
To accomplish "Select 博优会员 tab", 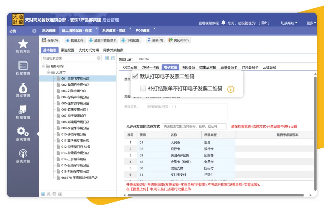I will [188, 67].
